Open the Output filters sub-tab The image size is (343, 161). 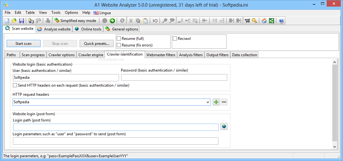point(218,55)
